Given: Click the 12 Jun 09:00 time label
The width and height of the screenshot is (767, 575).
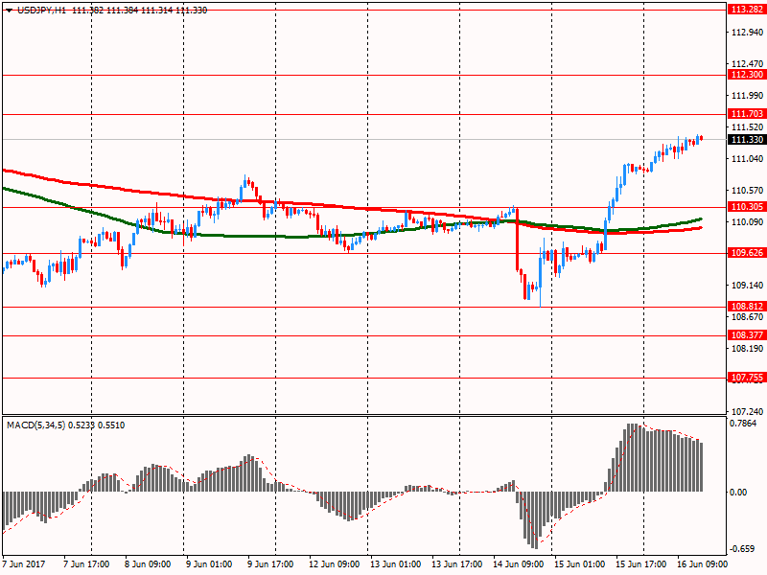Looking at the screenshot, I should (334, 563).
